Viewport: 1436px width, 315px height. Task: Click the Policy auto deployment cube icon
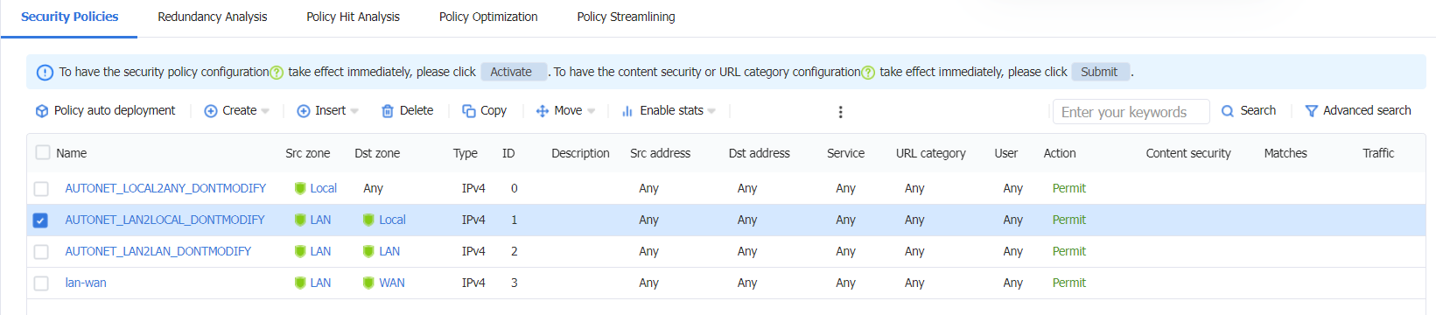(x=41, y=111)
